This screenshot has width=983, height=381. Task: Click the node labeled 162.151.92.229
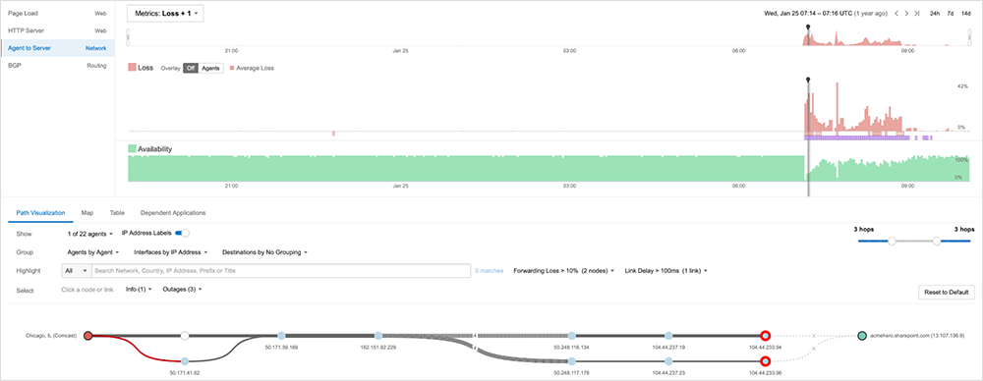click(378, 336)
